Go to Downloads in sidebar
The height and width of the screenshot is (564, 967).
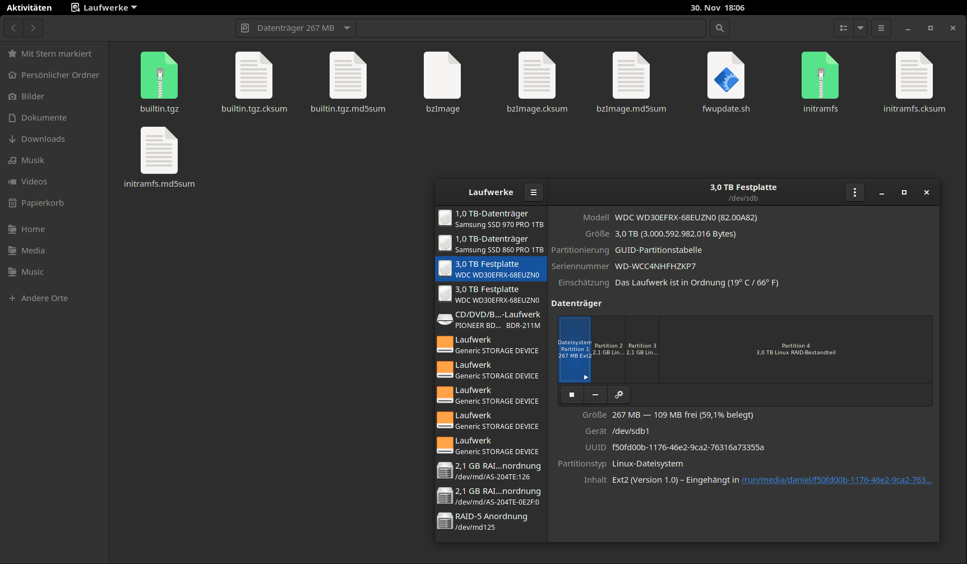(43, 139)
